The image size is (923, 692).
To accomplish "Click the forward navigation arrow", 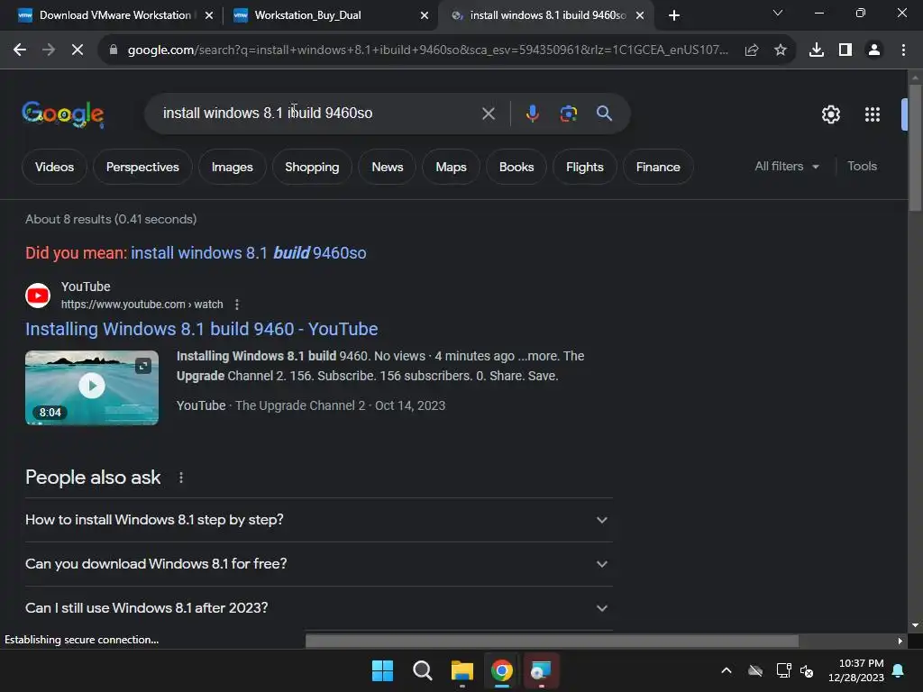I will tap(49, 50).
